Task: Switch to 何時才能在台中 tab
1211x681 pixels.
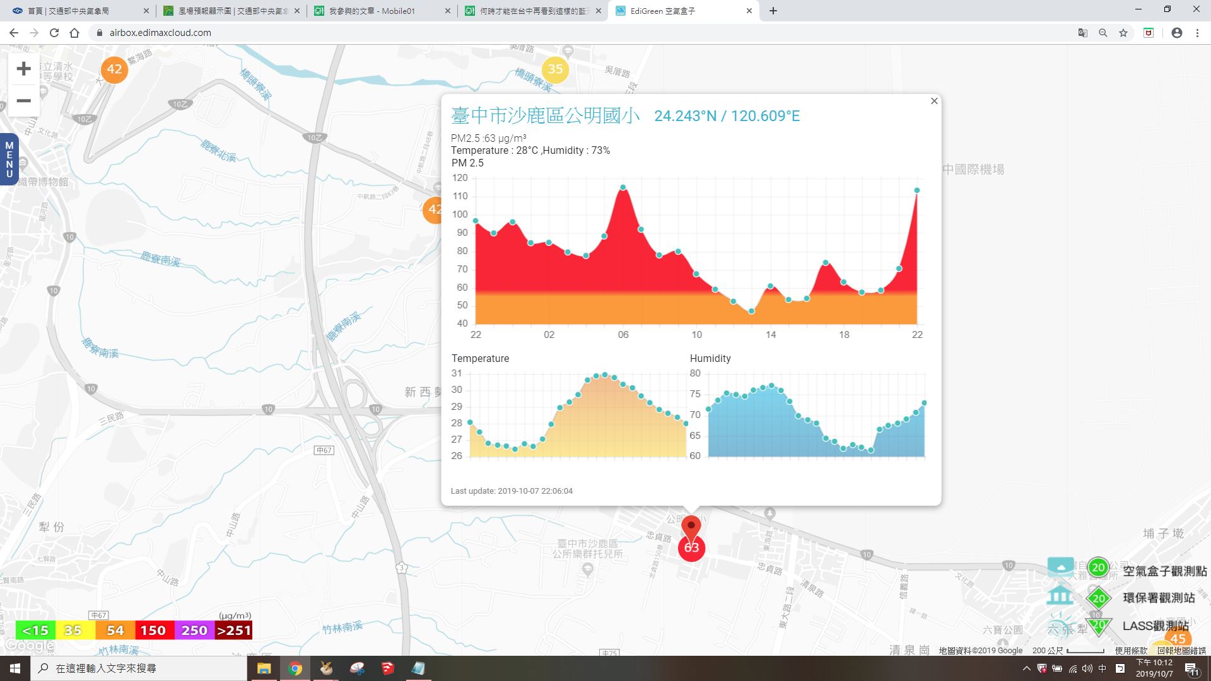Action: click(x=532, y=11)
